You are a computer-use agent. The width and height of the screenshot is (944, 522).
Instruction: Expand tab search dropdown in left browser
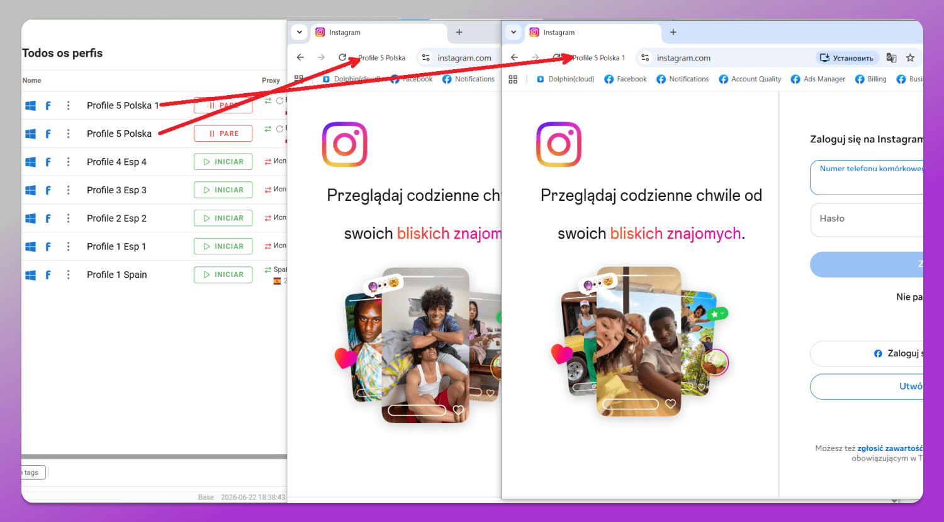coord(300,32)
